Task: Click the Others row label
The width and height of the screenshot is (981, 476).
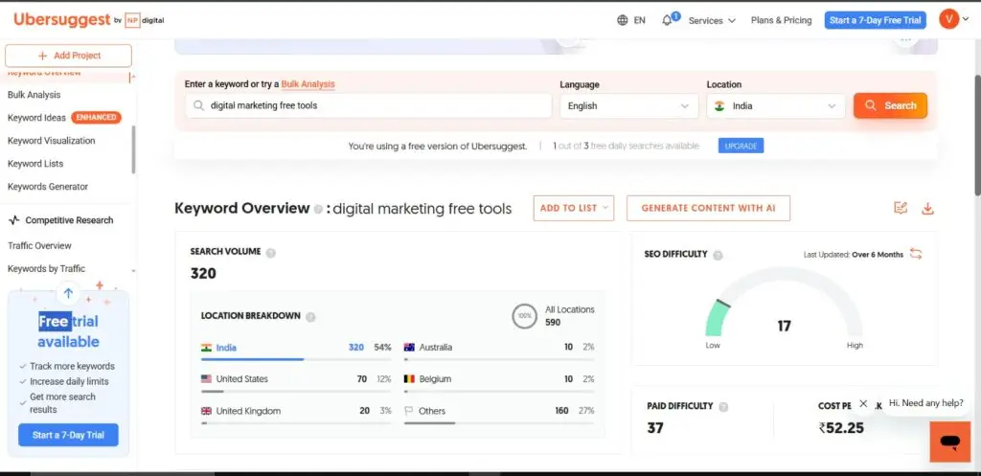Action: point(432,411)
